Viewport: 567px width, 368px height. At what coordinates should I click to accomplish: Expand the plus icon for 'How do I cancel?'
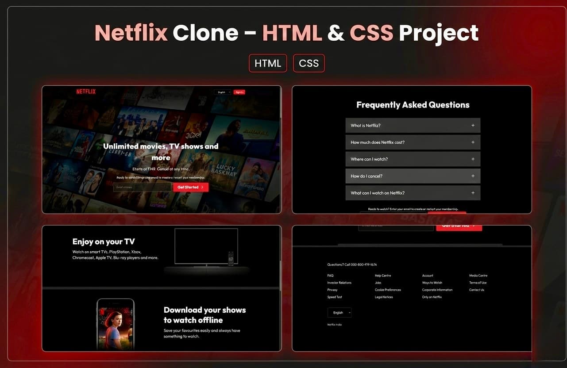tap(473, 176)
